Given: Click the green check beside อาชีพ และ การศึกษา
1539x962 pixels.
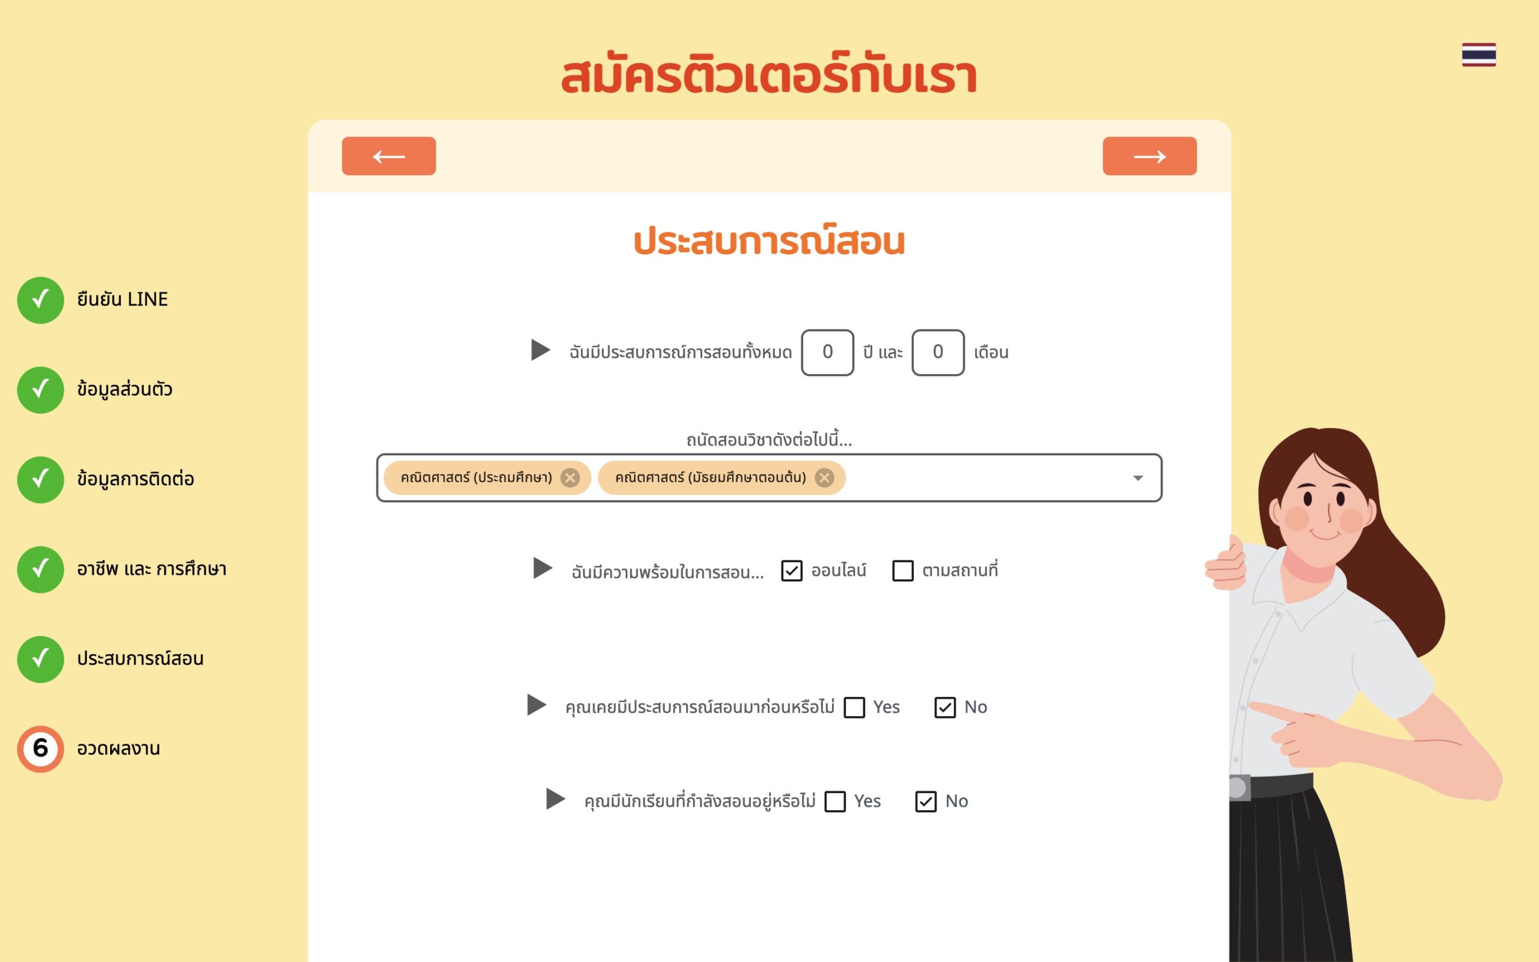Looking at the screenshot, I should pos(40,569).
